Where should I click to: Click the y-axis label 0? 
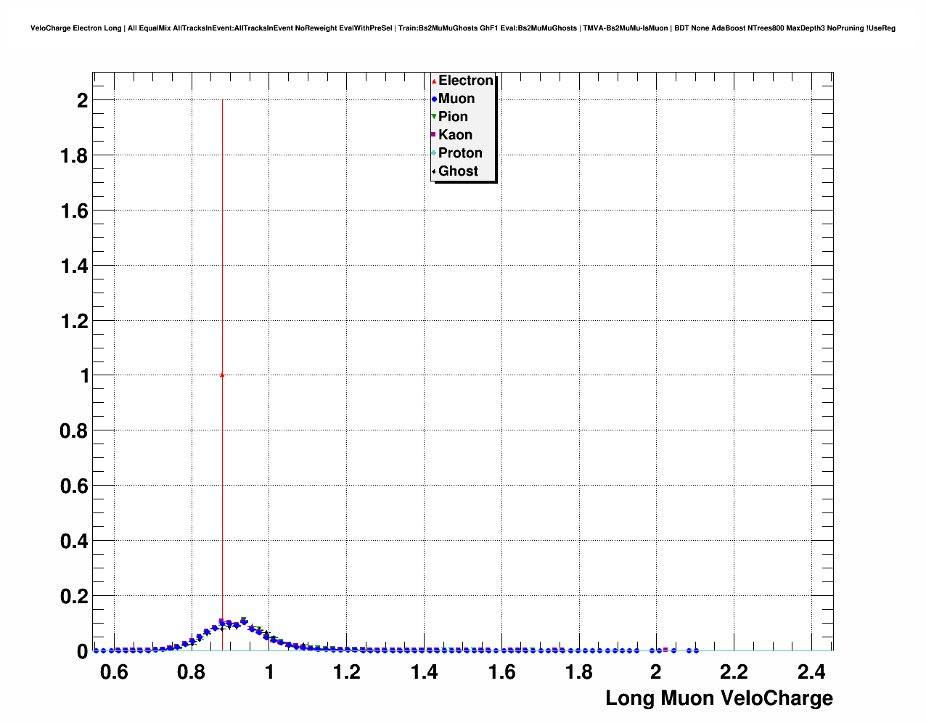pos(82,652)
